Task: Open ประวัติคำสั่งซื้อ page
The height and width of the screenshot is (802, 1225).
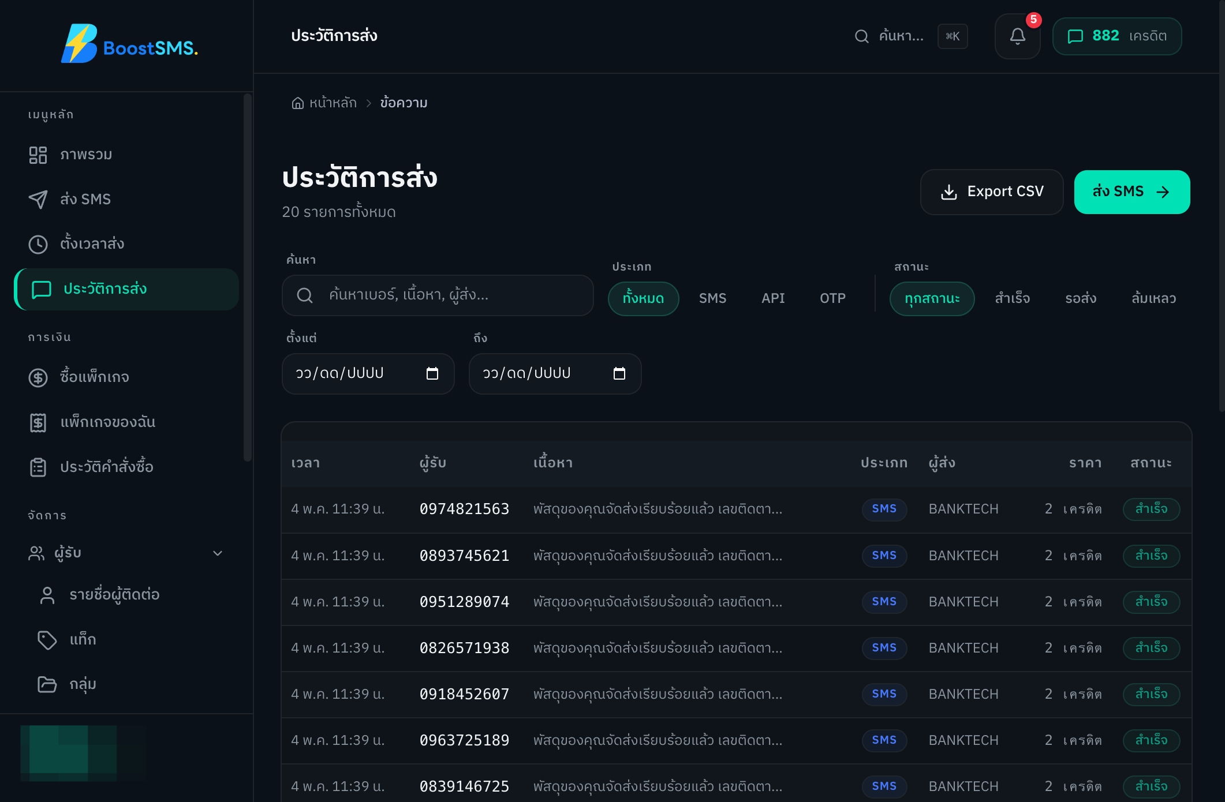Action: [x=126, y=467]
